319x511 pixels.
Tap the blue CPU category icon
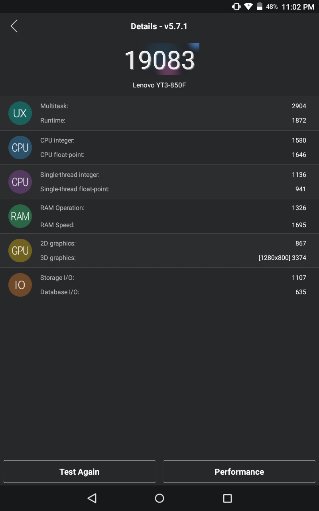click(x=20, y=148)
